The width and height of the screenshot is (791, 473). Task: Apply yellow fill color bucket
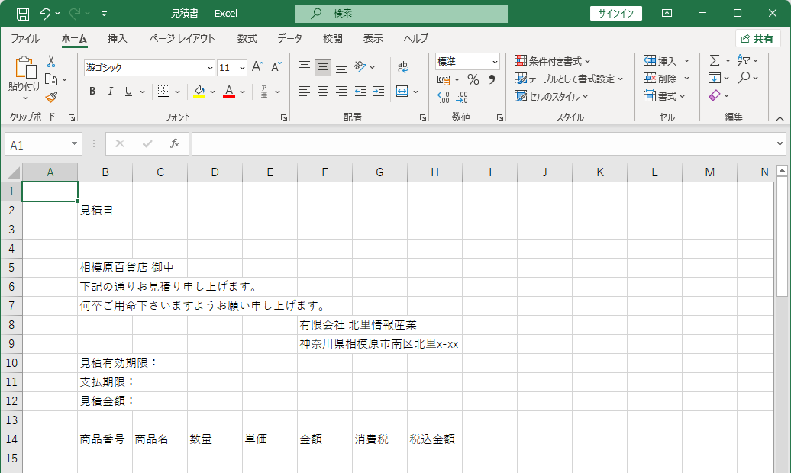click(x=199, y=92)
